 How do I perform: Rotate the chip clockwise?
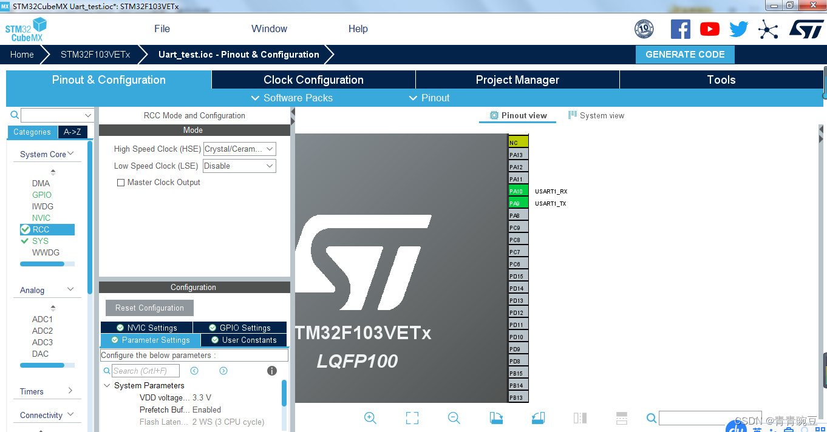click(x=496, y=417)
